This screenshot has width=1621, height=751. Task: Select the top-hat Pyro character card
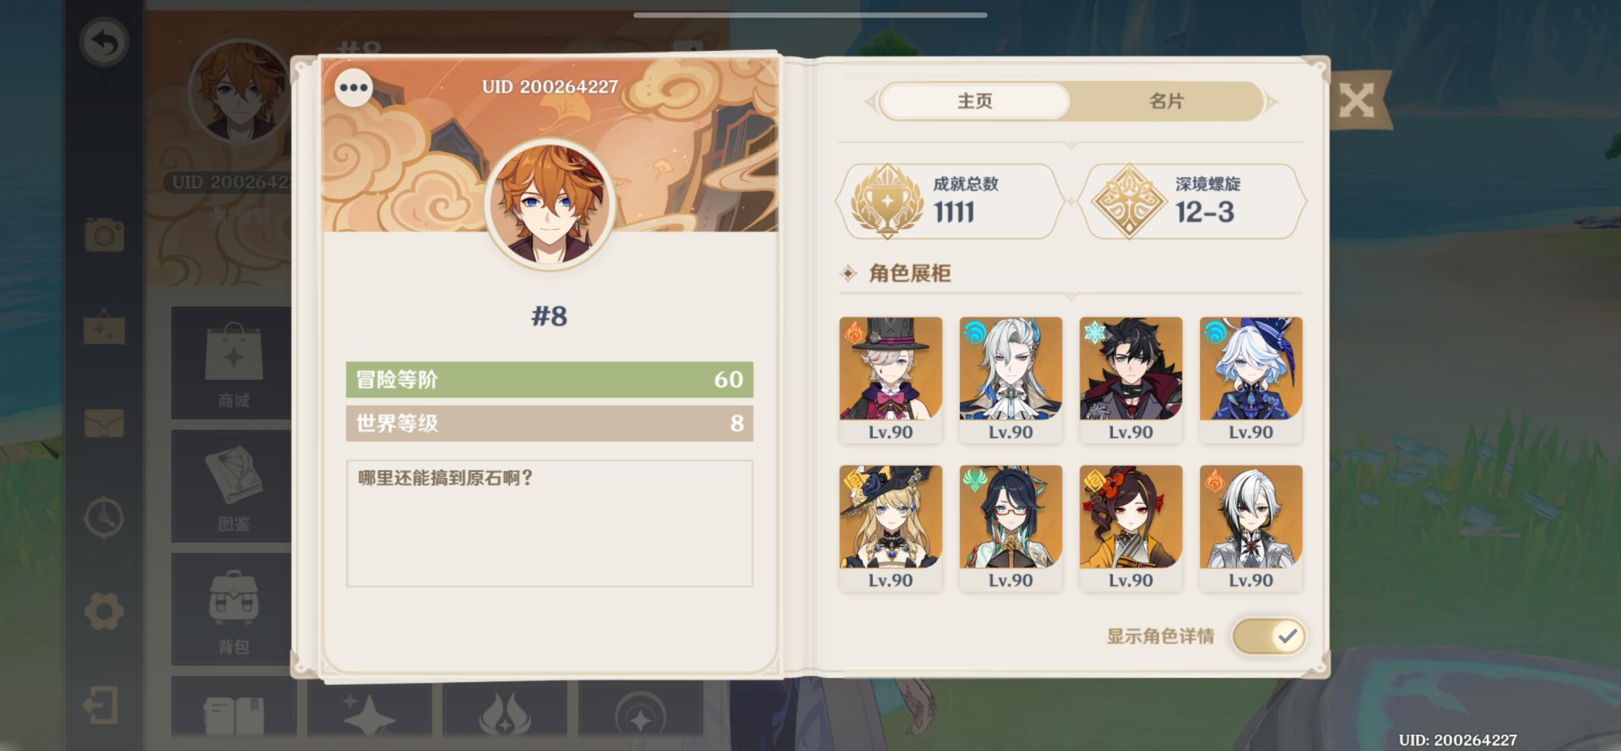pyautogui.click(x=890, y=380)
